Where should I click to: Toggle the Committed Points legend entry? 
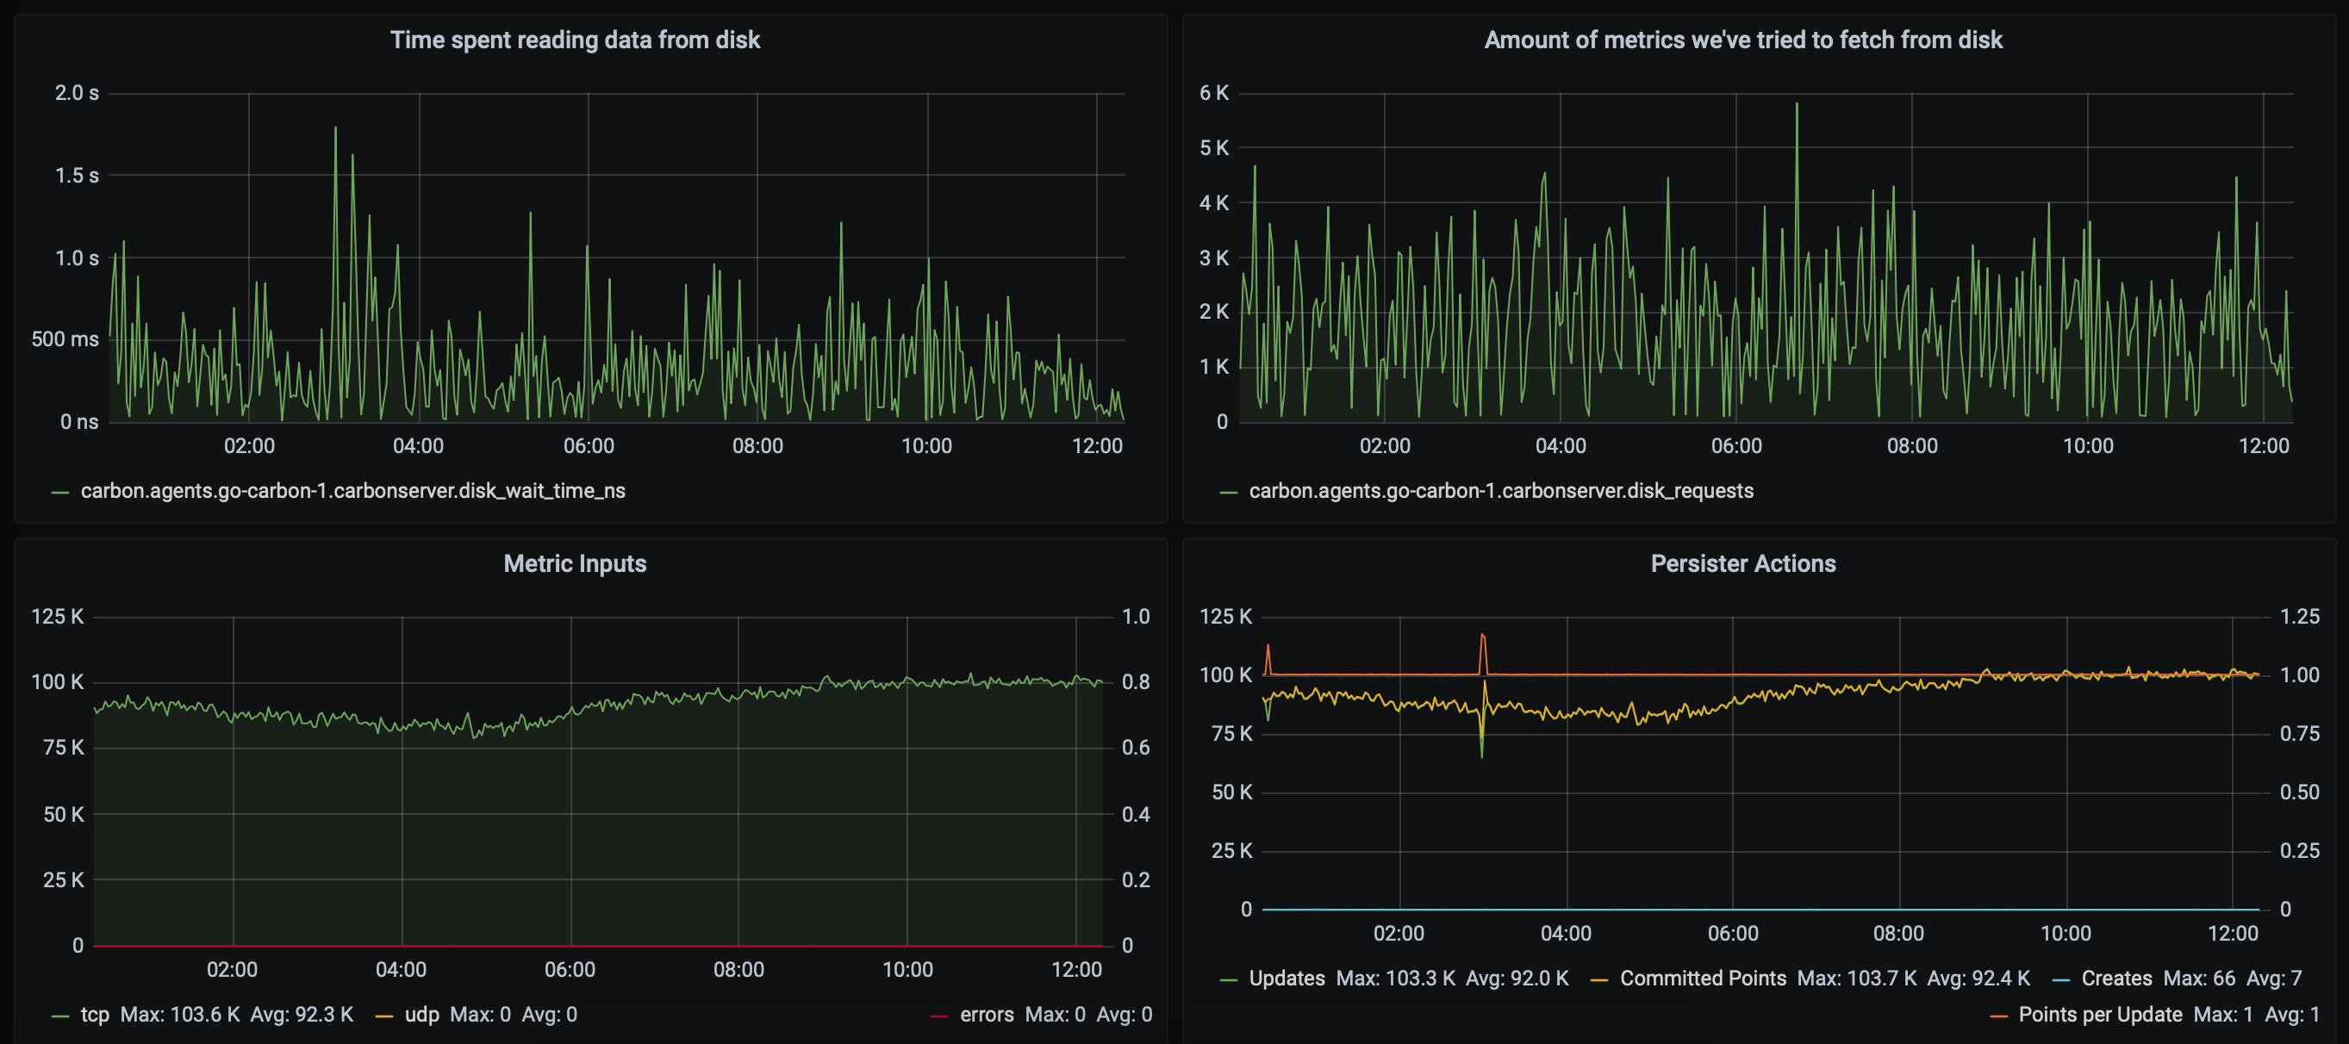pos(1702,979)
